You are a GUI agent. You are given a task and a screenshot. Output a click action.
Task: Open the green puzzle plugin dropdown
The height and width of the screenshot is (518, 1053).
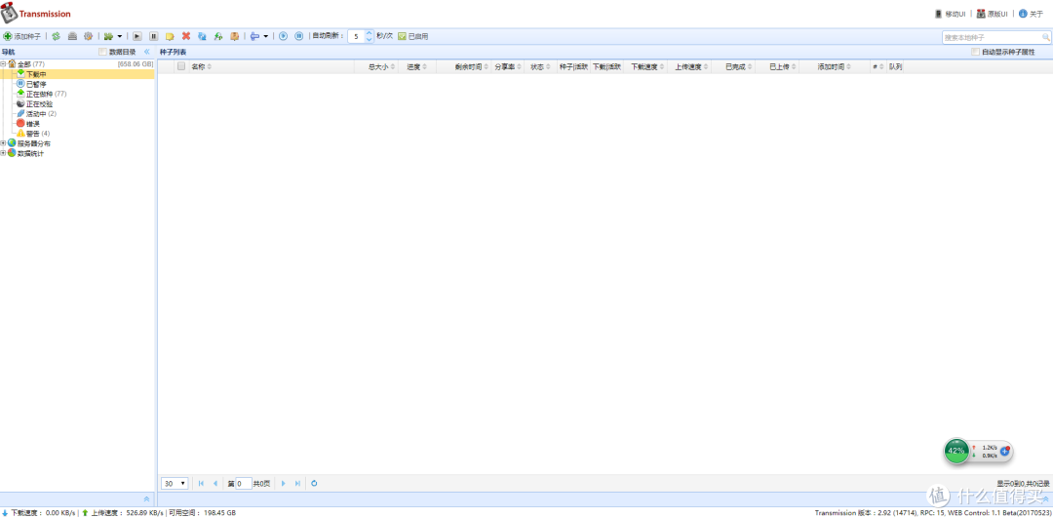[112, 36]
